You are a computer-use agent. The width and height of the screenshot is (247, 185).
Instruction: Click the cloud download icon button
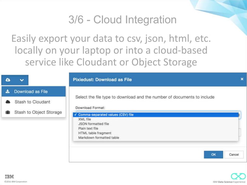[x=9, y=80]
